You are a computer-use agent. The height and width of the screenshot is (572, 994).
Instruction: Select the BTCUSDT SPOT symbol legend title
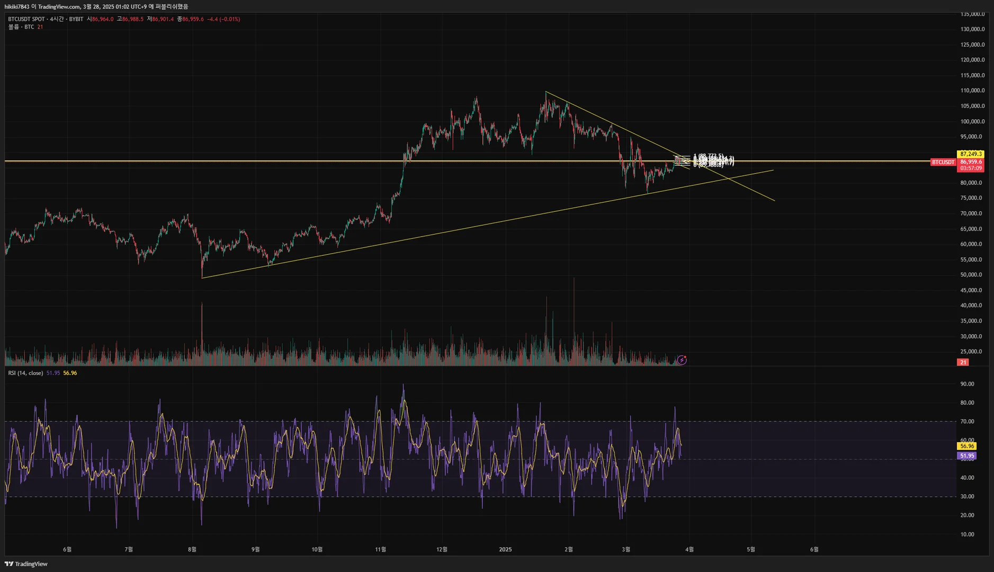click(x=26, y=19)
